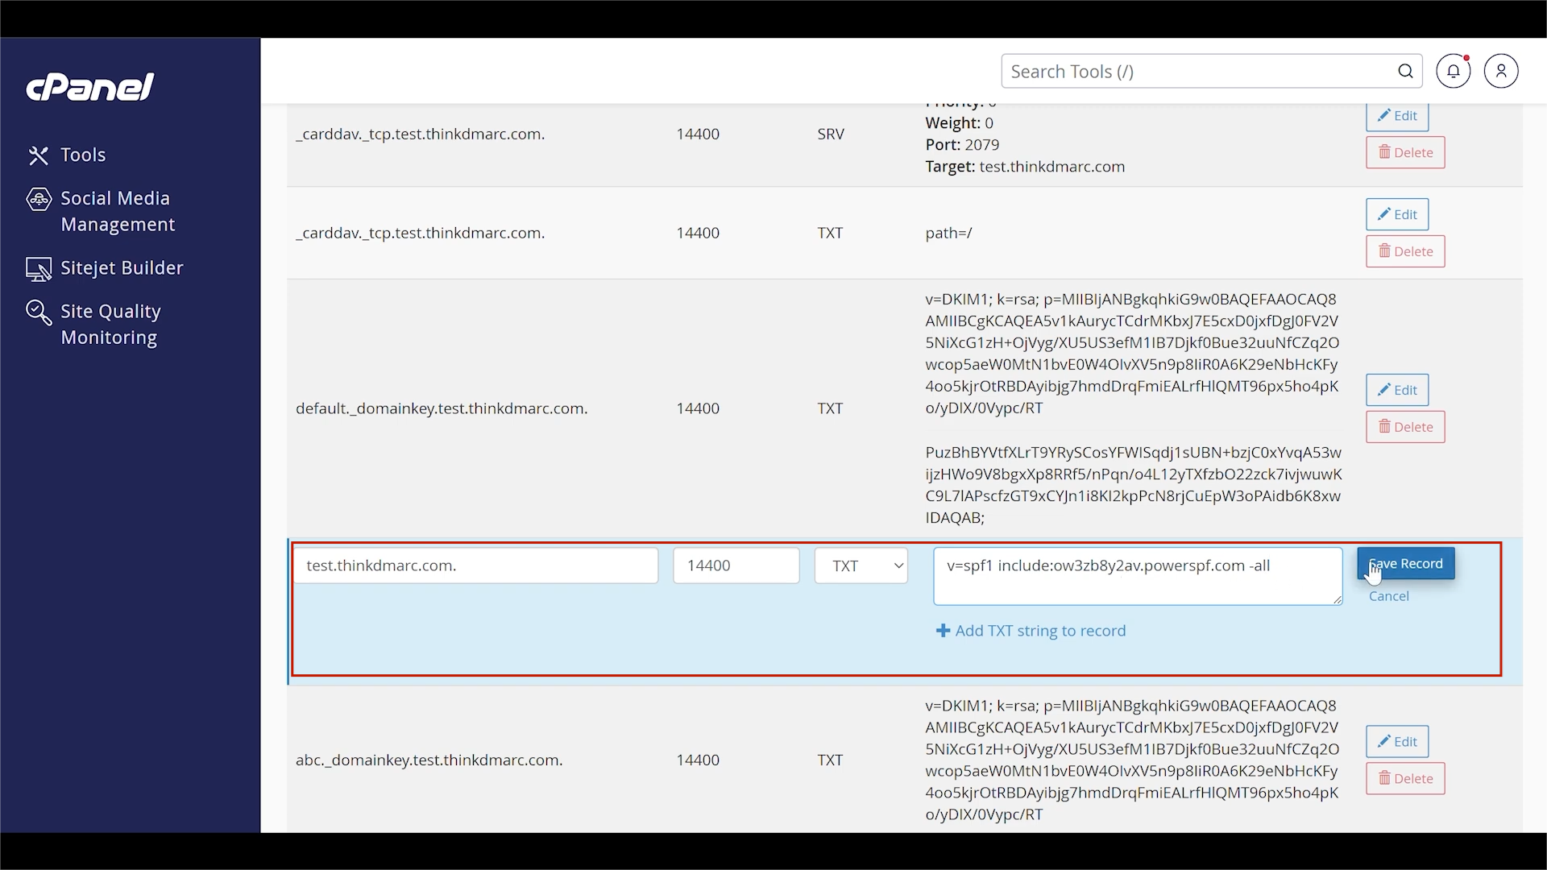Click the Social Media Management icon
This screenshot has width=1547, height=870.
(39, 199)
